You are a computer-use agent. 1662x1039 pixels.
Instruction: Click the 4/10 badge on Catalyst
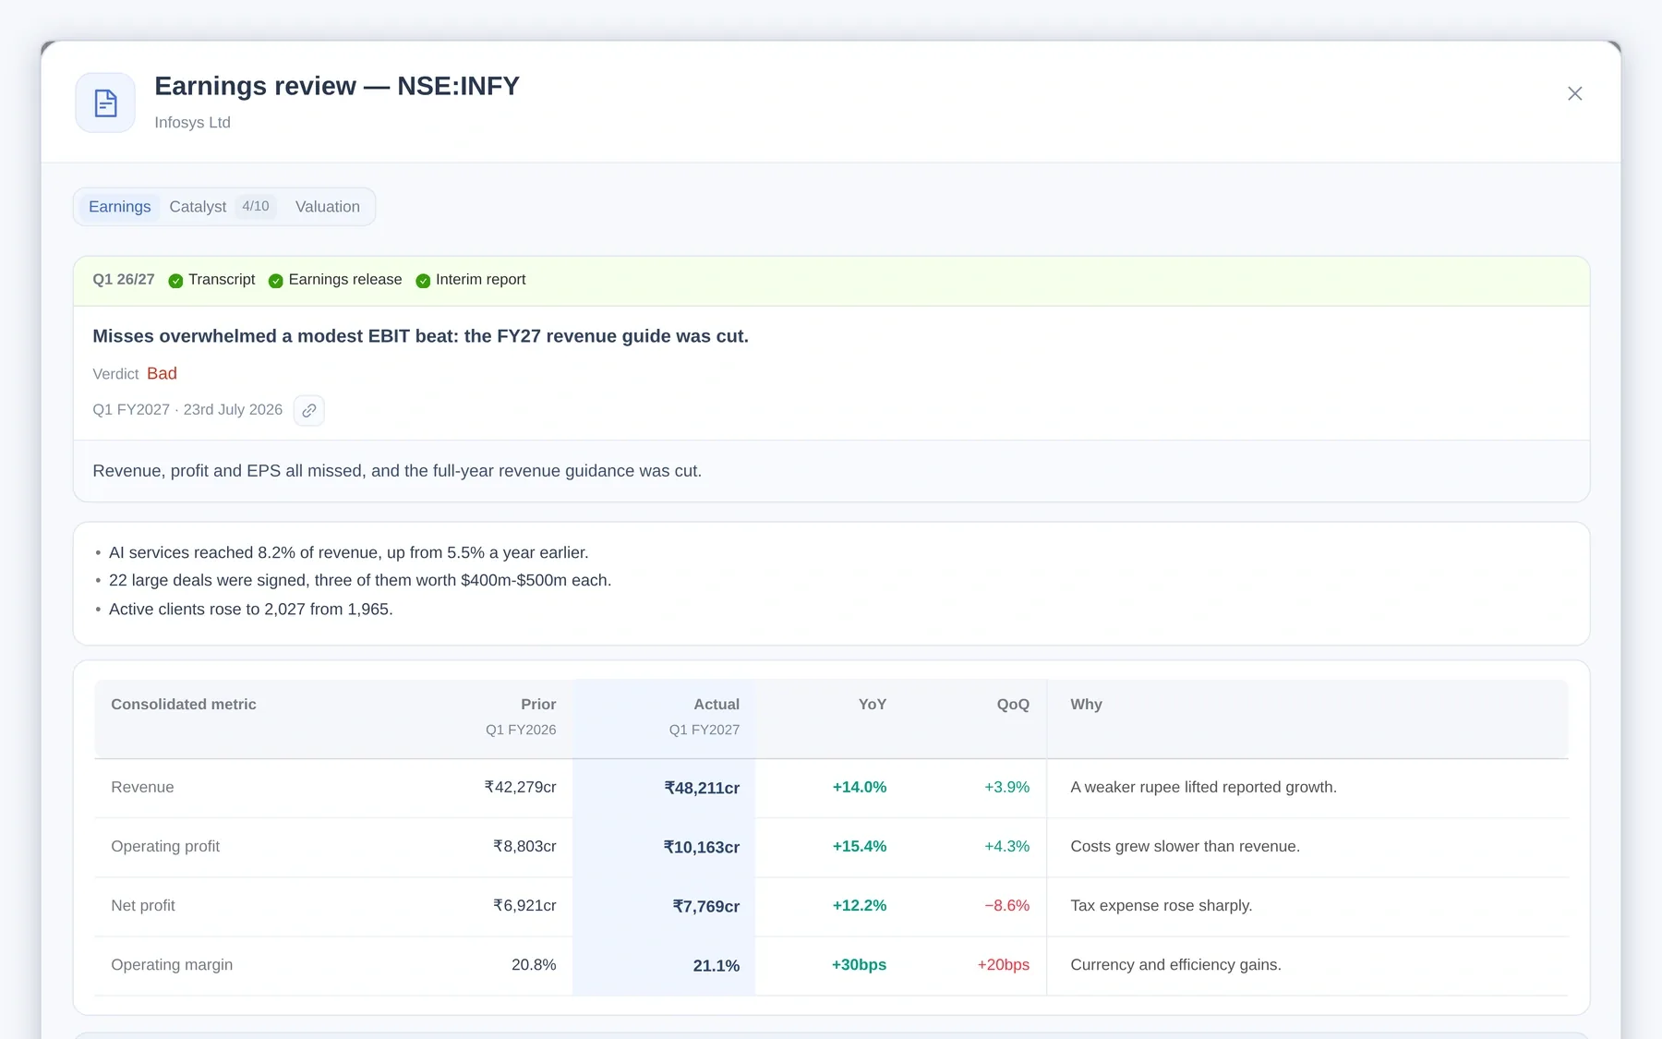[256, 206]
